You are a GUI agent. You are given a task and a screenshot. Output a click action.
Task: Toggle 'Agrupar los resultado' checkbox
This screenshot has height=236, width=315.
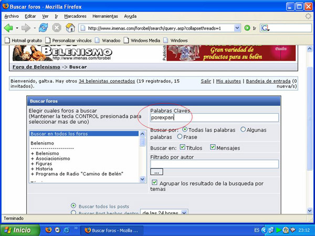(x=154, y=183)
